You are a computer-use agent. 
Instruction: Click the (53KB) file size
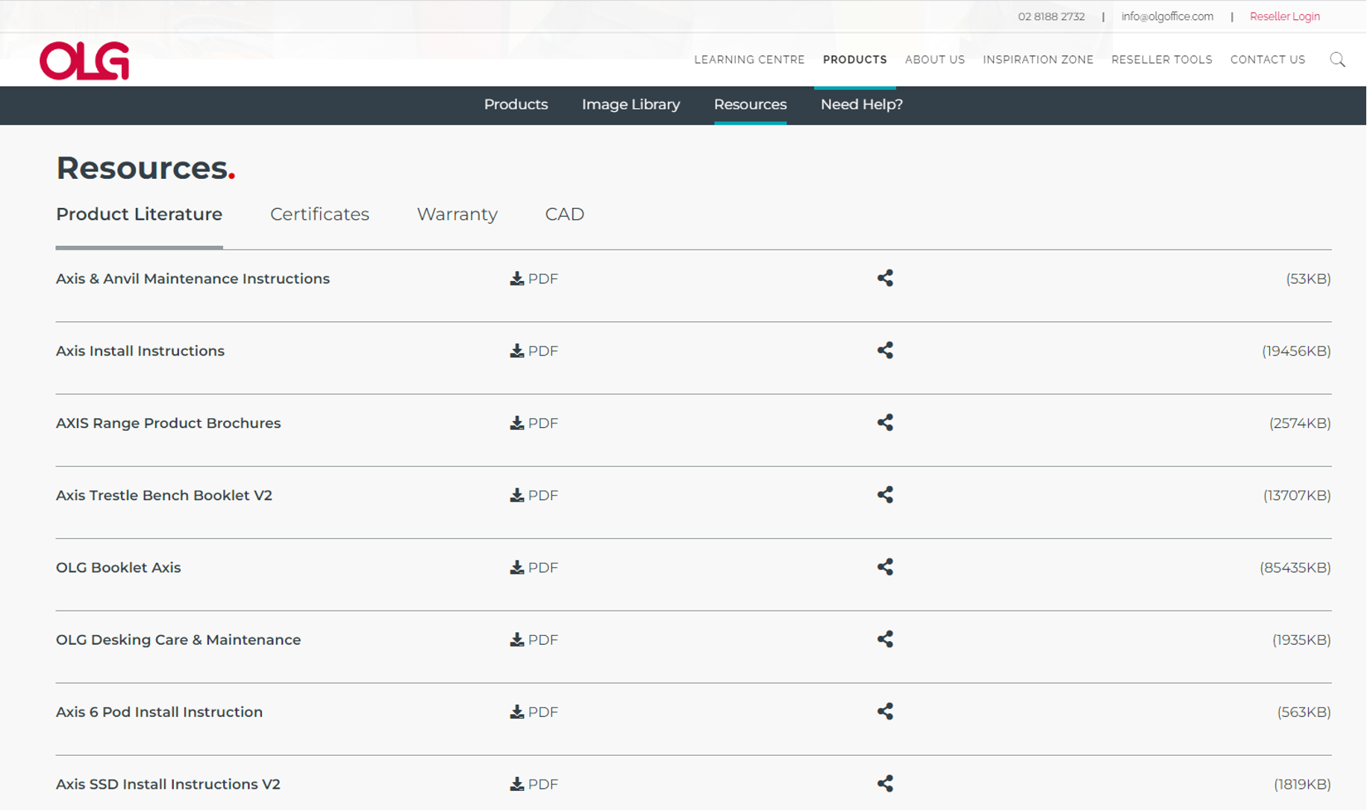click(x=1308, y=279)
